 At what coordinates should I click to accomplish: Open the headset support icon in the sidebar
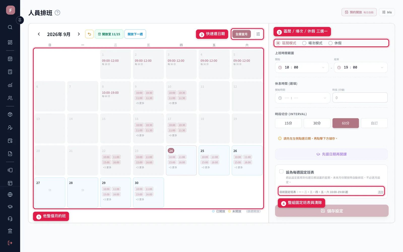click(10, 219)
